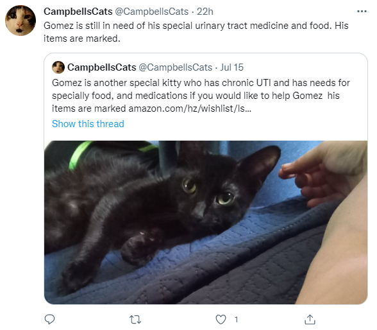Open the three-dot more options menu
377x330 pixels.
(x=362, y=12)
